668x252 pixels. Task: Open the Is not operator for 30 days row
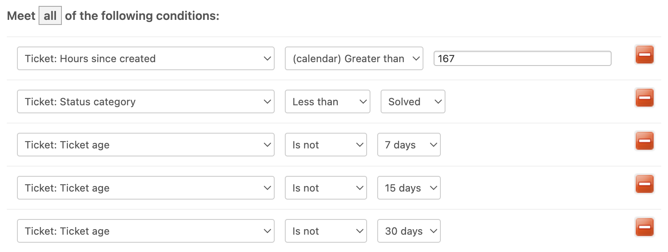[326, 231]
